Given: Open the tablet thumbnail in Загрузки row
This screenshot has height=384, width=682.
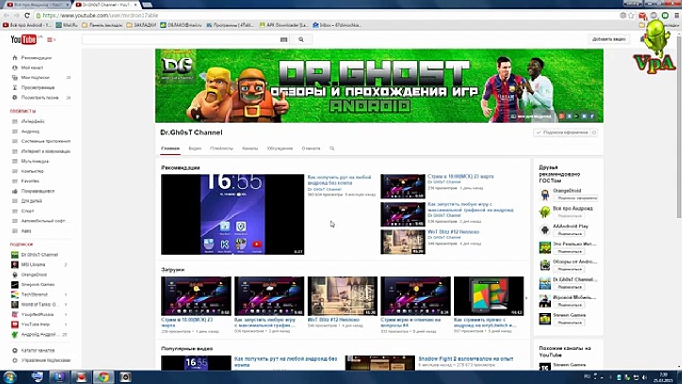Looking at the screenshot, I should [x=489, y=295].
